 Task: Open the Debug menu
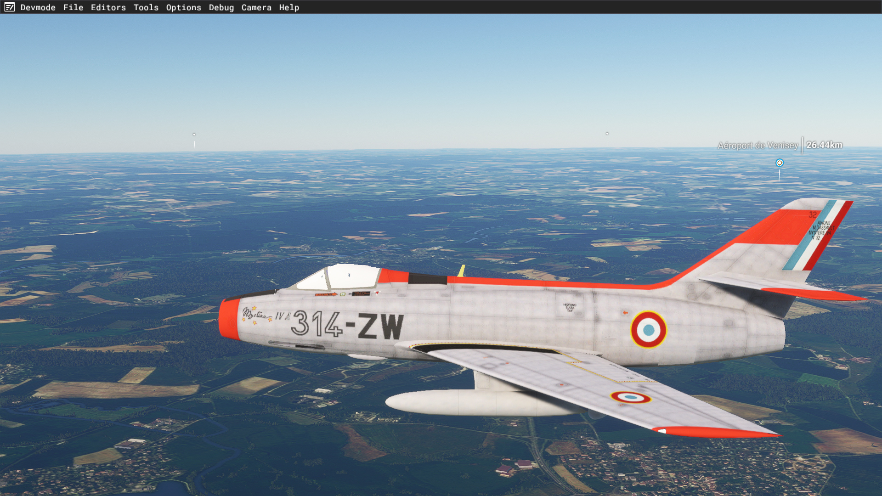221,7
